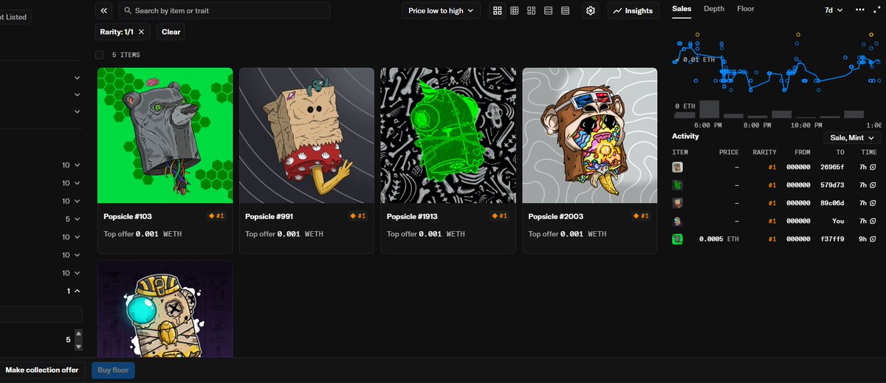
Task: Click rarity #1 badge on Popsicle #2003
Action: 642,216
